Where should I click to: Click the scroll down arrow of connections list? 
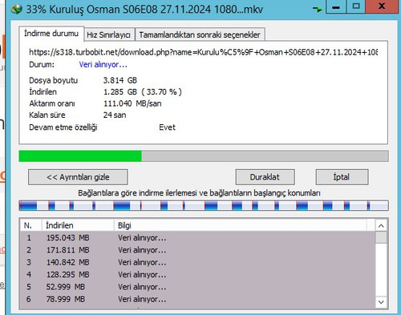(381, 302)
